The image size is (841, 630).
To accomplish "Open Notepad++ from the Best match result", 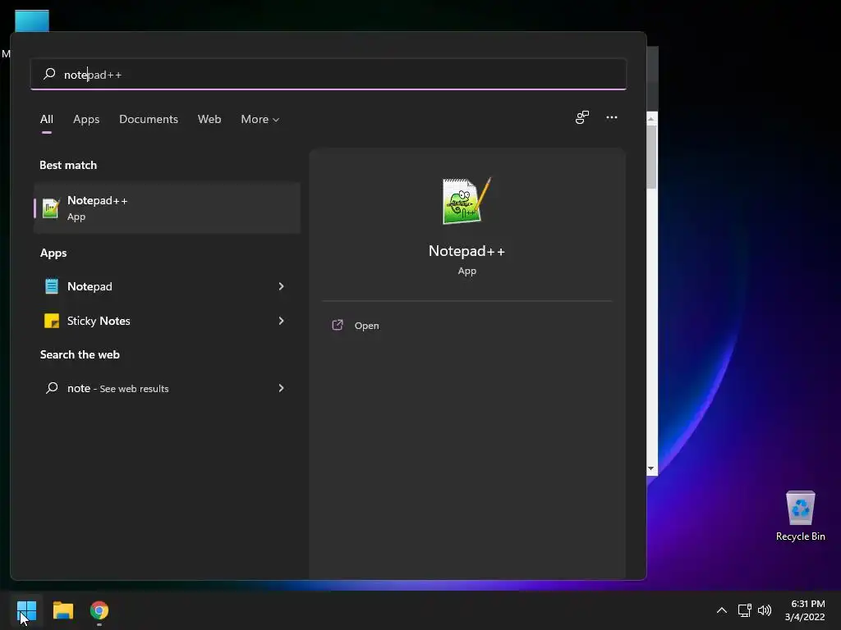I will tap(167, 208).
